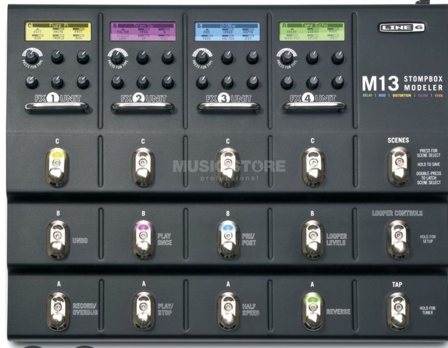Activate the LOOPER LEVELS footswitch
Image resolution: width=448 pixels, height=348 pixels.
313,240
